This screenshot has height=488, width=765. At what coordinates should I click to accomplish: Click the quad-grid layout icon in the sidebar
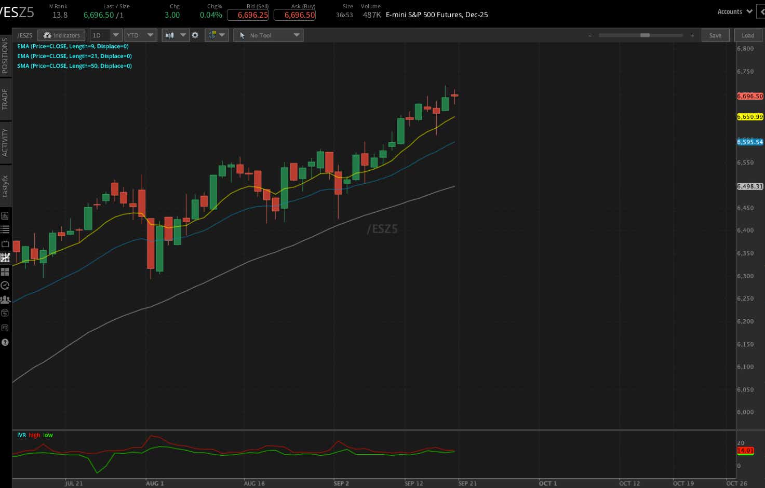pos(5,272)
